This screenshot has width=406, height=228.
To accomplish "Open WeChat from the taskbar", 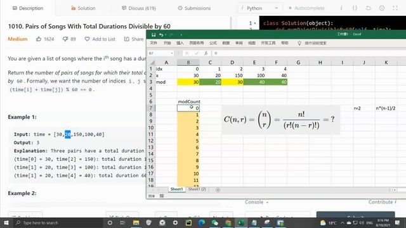I will [215, 222].
